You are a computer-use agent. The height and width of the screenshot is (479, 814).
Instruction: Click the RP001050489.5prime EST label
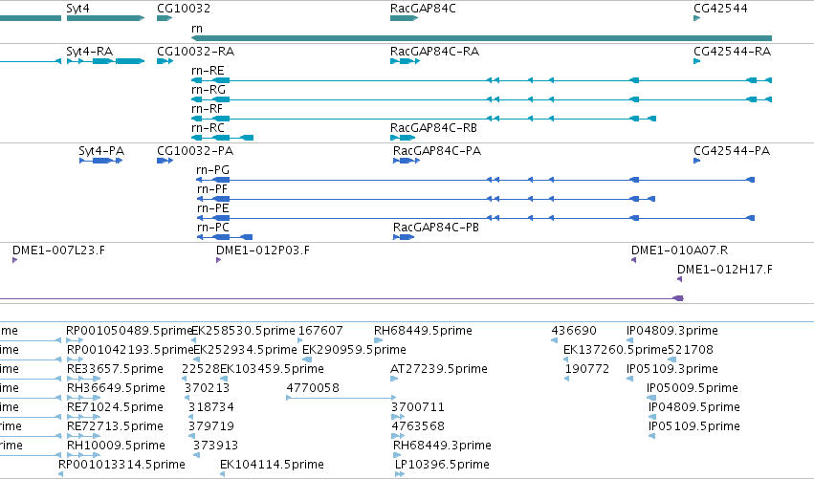click(129, 331)
